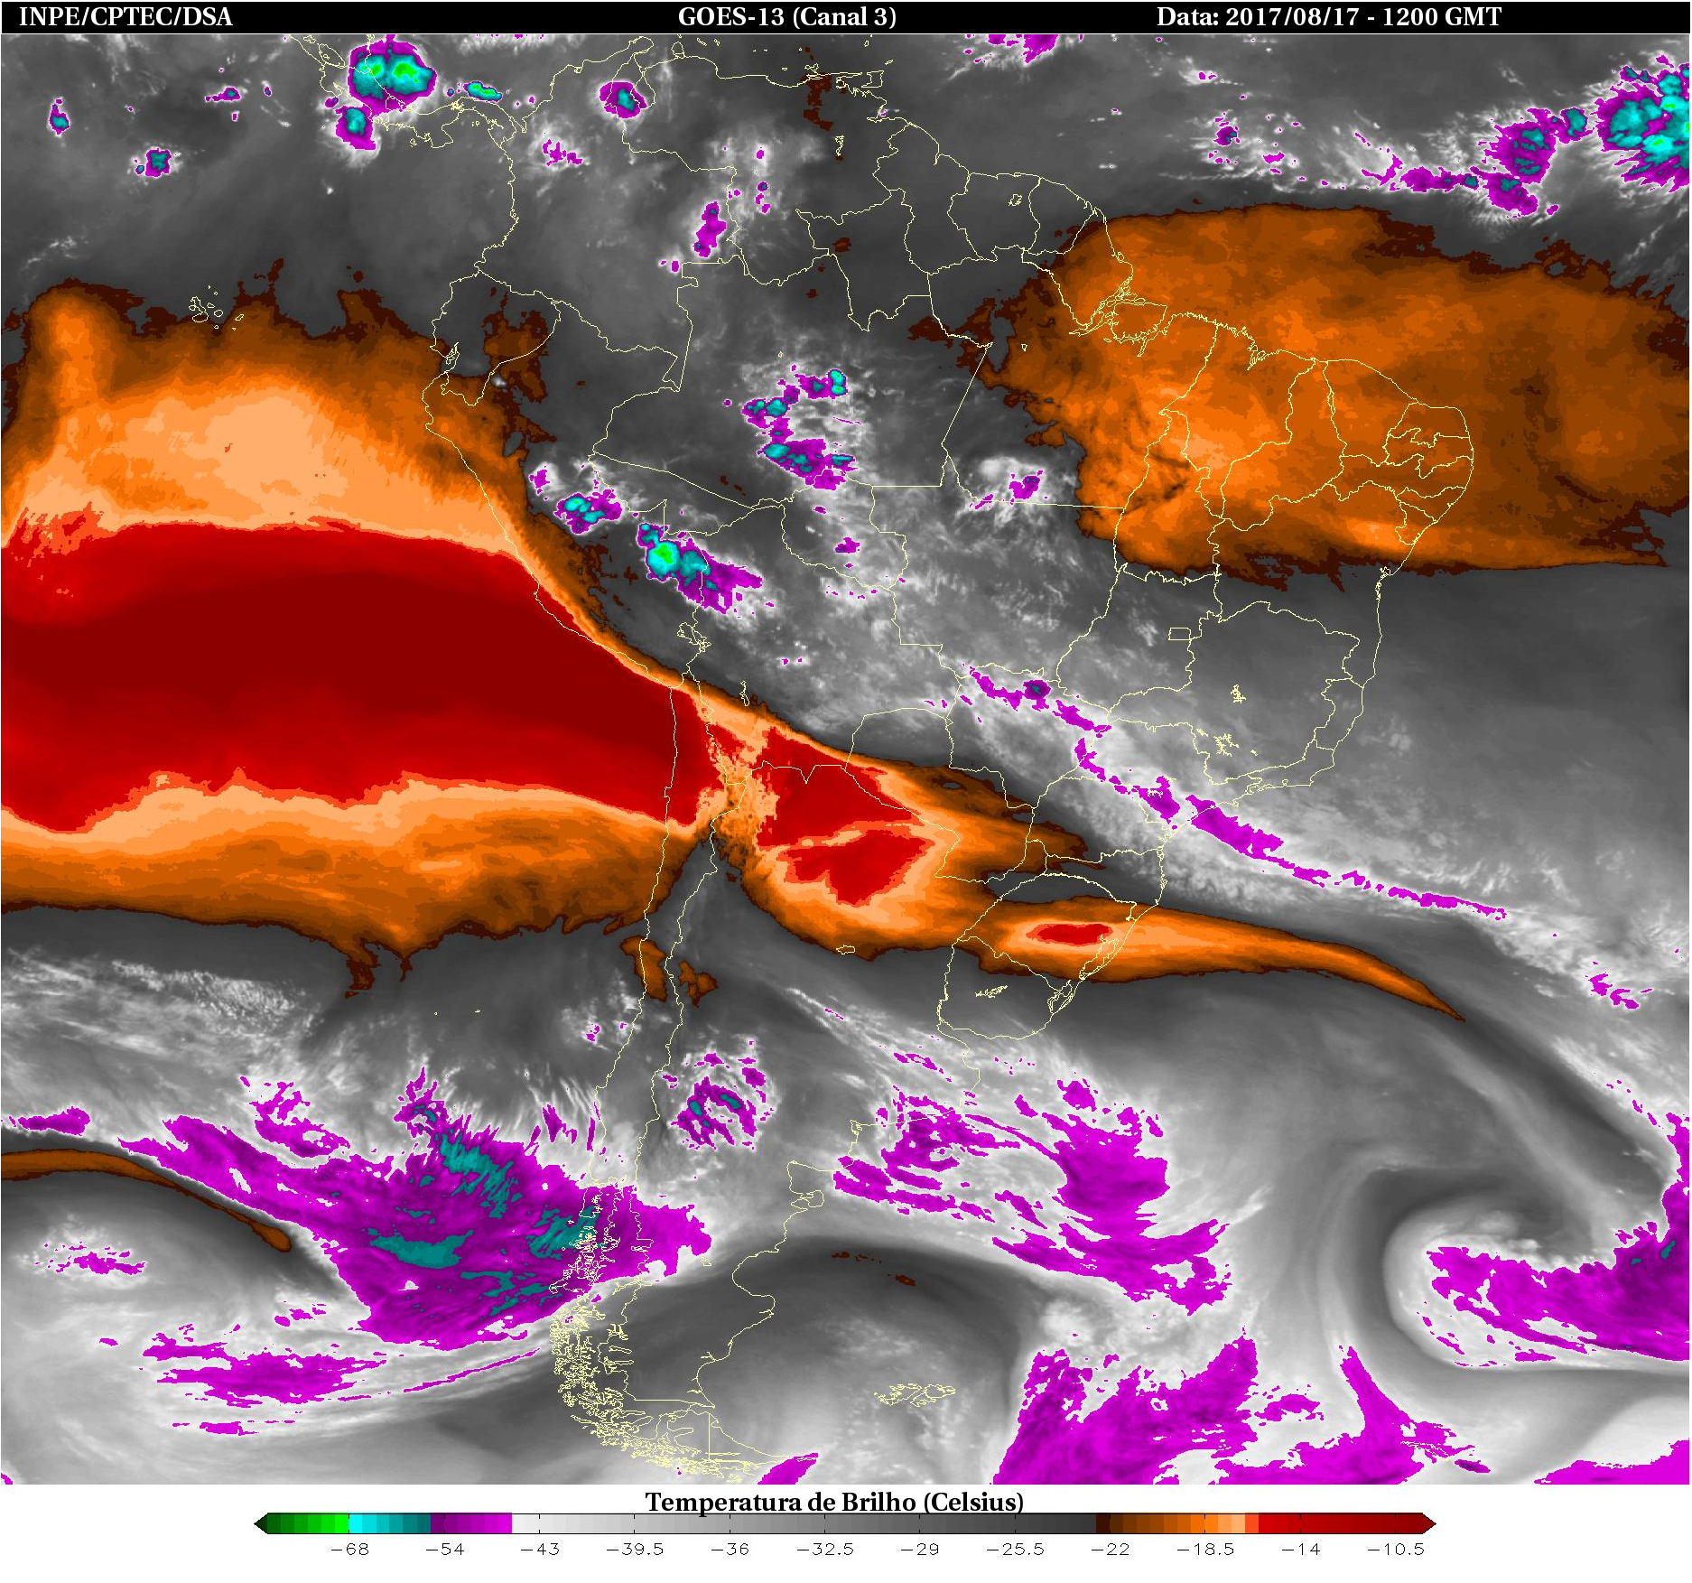Click the -68 scale label
The image size is (1692, 1583).
[349, 1550]
